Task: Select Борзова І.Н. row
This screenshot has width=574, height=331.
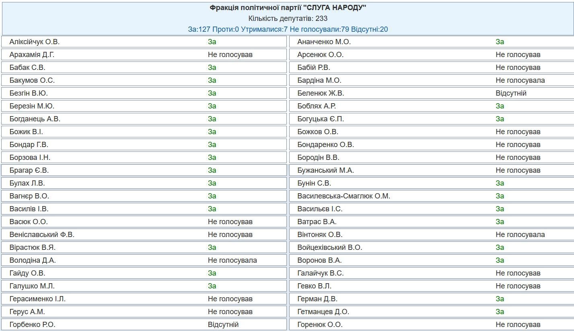Action: coord(144,157)
